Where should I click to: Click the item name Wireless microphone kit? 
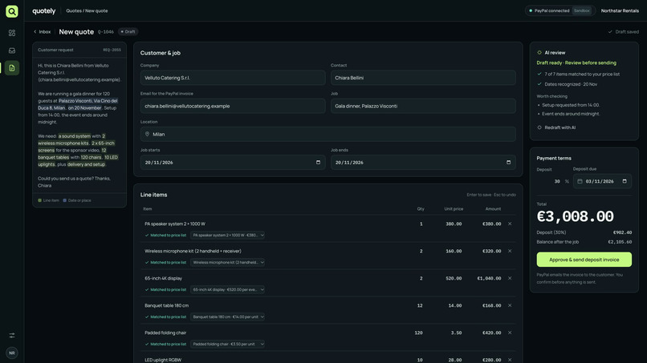pyautogui.click(x=193, y=251)
